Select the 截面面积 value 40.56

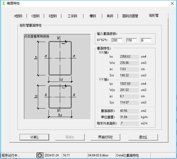129,111
